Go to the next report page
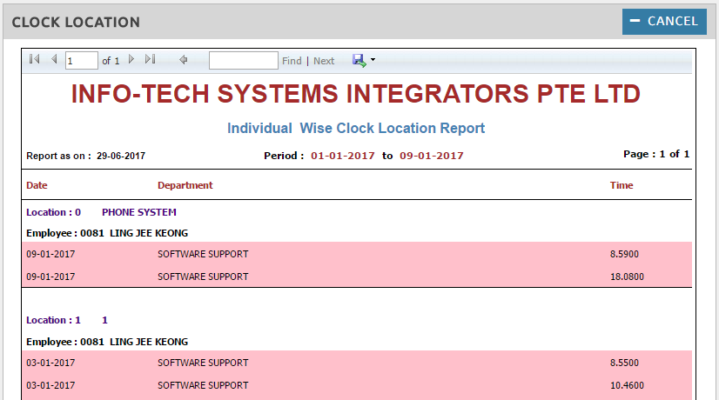The image size is (719, 400). click(x=131, y=60)
